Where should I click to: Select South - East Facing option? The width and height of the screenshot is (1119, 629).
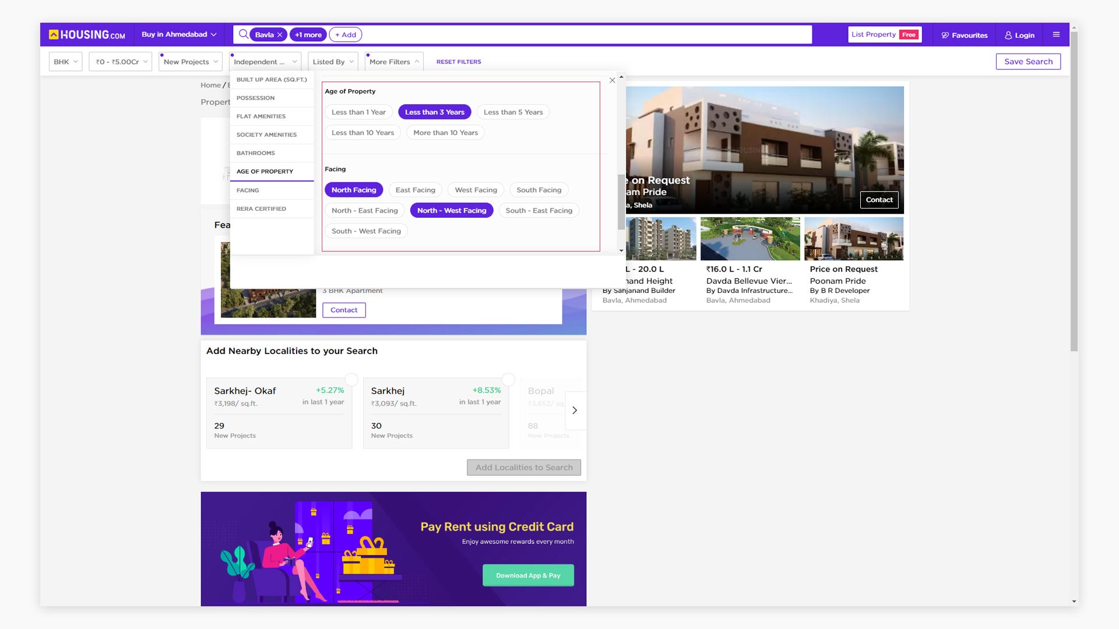[539, 211]
